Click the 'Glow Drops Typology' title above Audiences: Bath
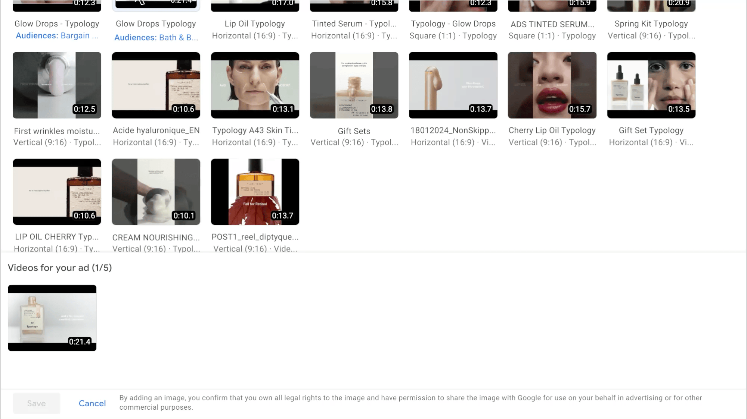This screenshot has width=747, height=419. (x=156, y=24)
